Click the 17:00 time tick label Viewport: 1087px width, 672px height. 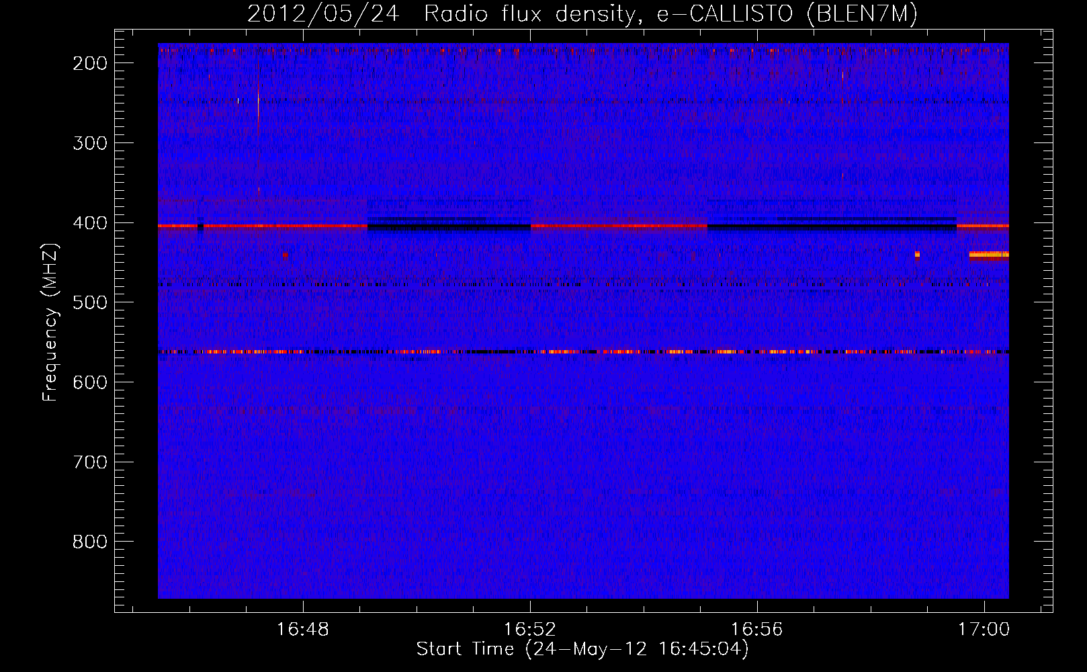tap(984, 630)
